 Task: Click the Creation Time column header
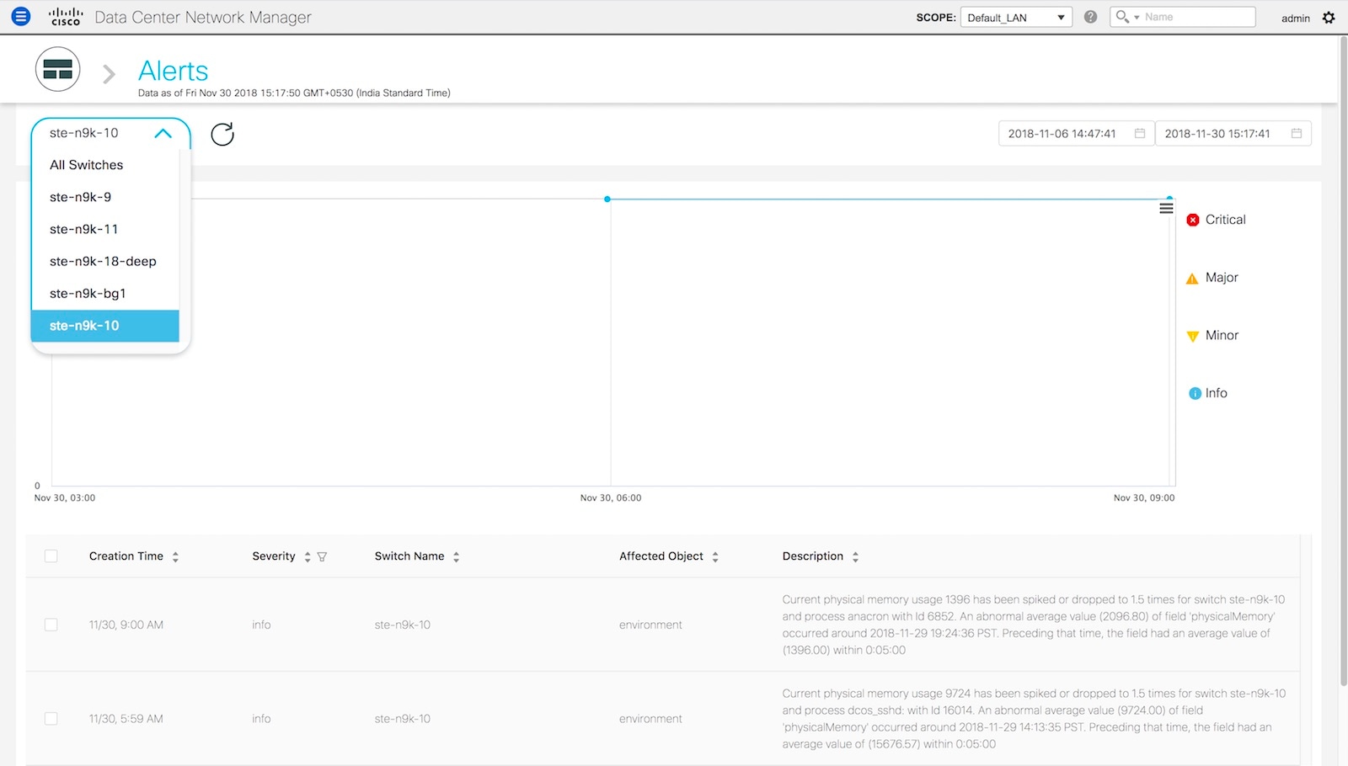pos(126,556)
